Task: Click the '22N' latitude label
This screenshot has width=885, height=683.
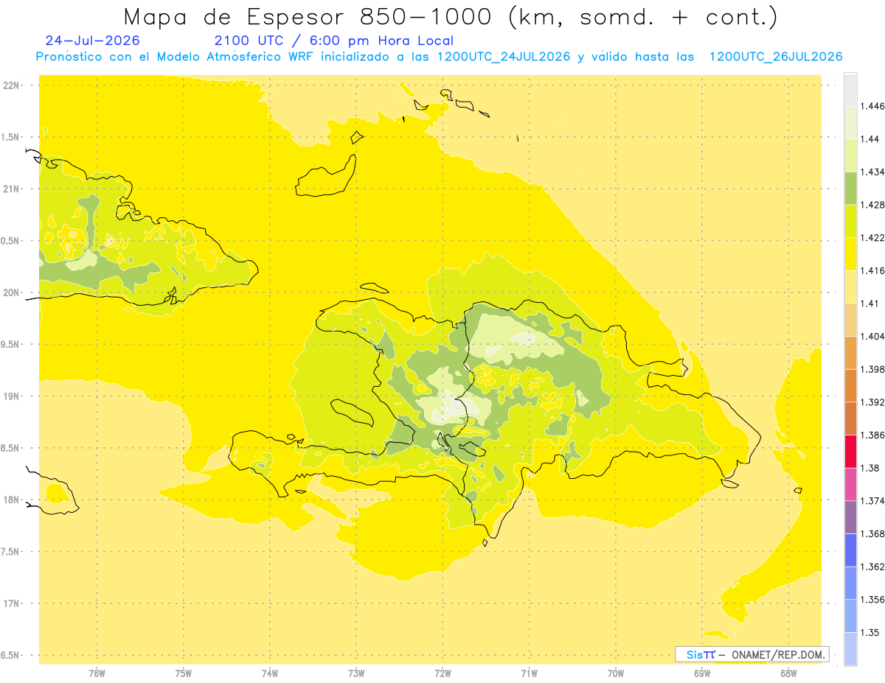Action: pos(11,85)
